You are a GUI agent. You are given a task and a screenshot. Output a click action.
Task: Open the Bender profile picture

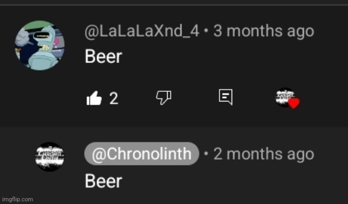click(39, 45)
